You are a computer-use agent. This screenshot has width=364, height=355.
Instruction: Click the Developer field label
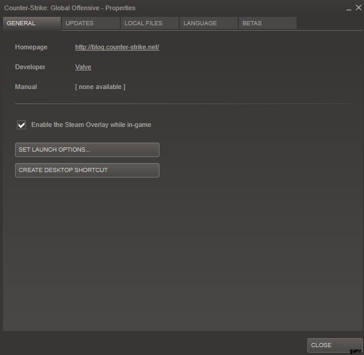point(30,67)
